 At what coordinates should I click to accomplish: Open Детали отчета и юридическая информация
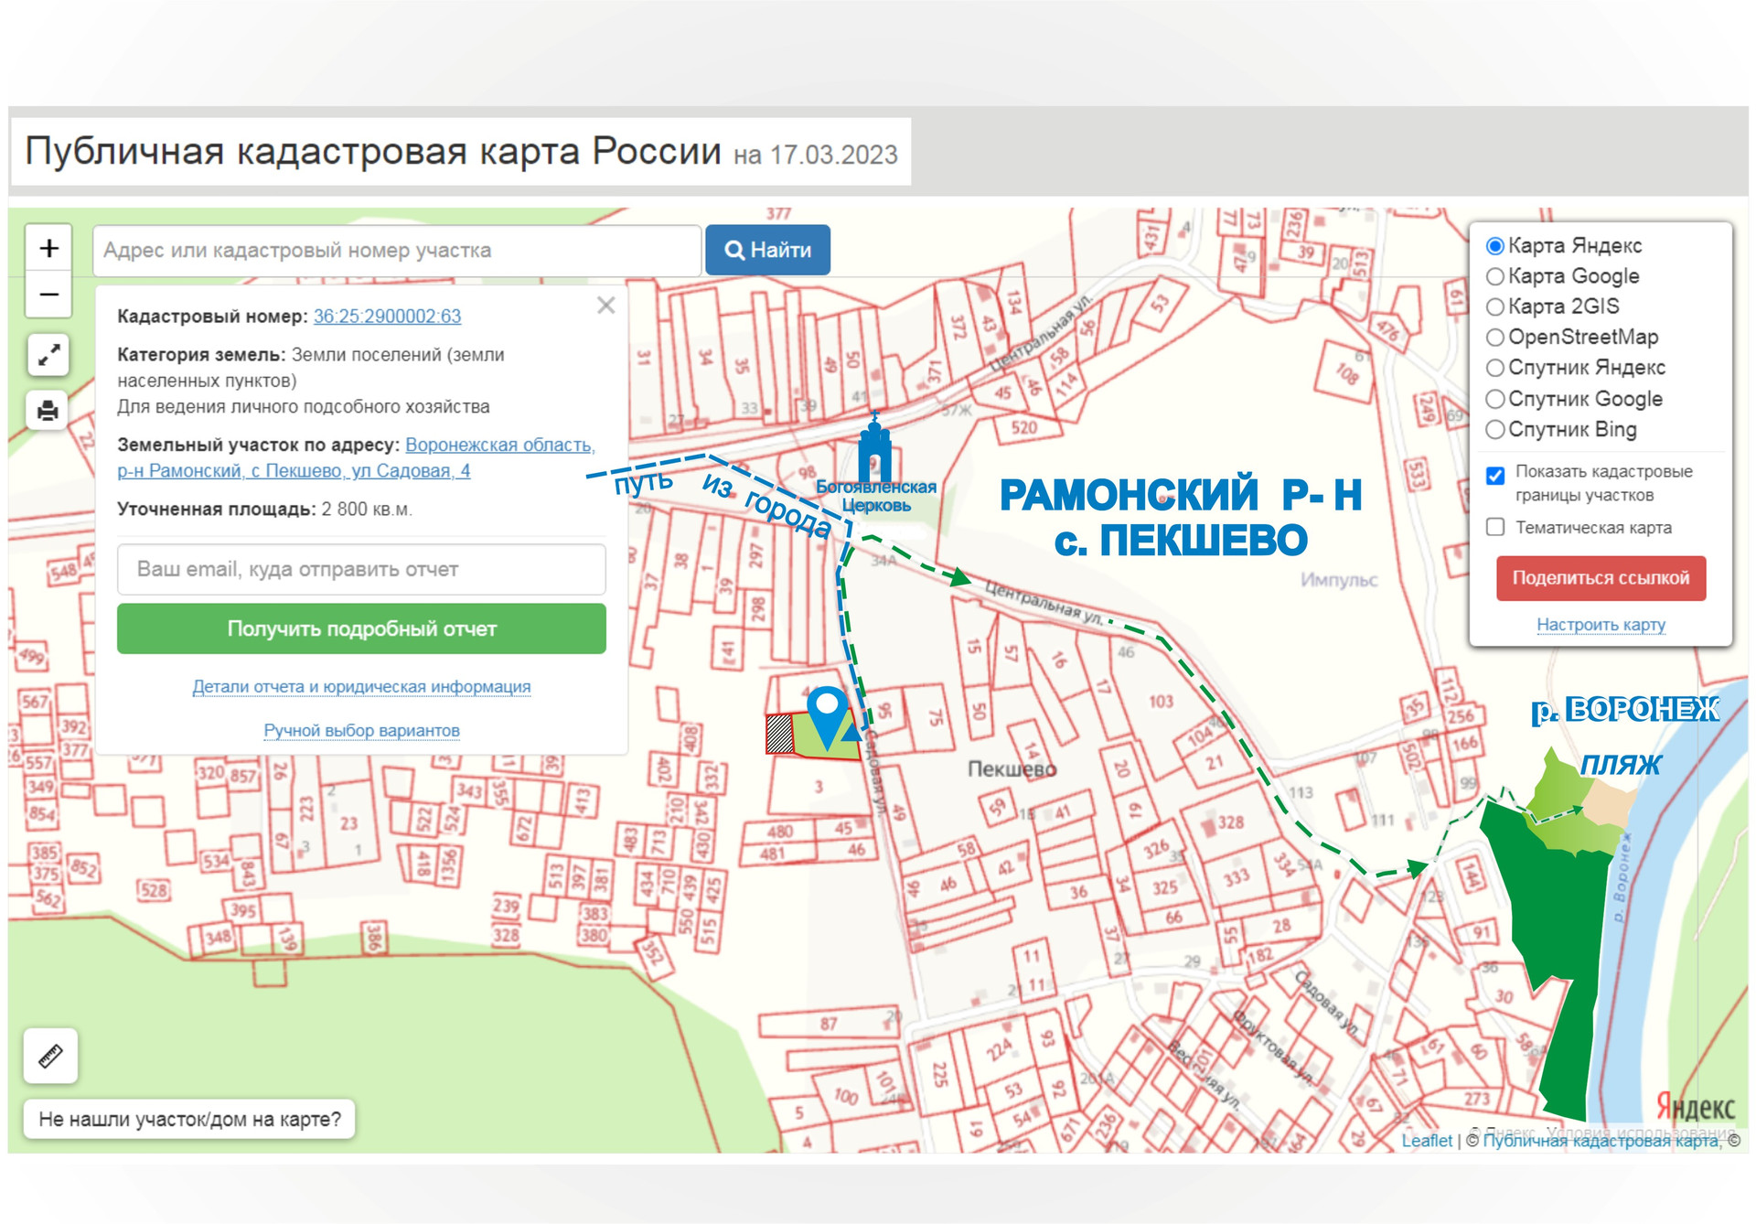(x=361, y=686)
